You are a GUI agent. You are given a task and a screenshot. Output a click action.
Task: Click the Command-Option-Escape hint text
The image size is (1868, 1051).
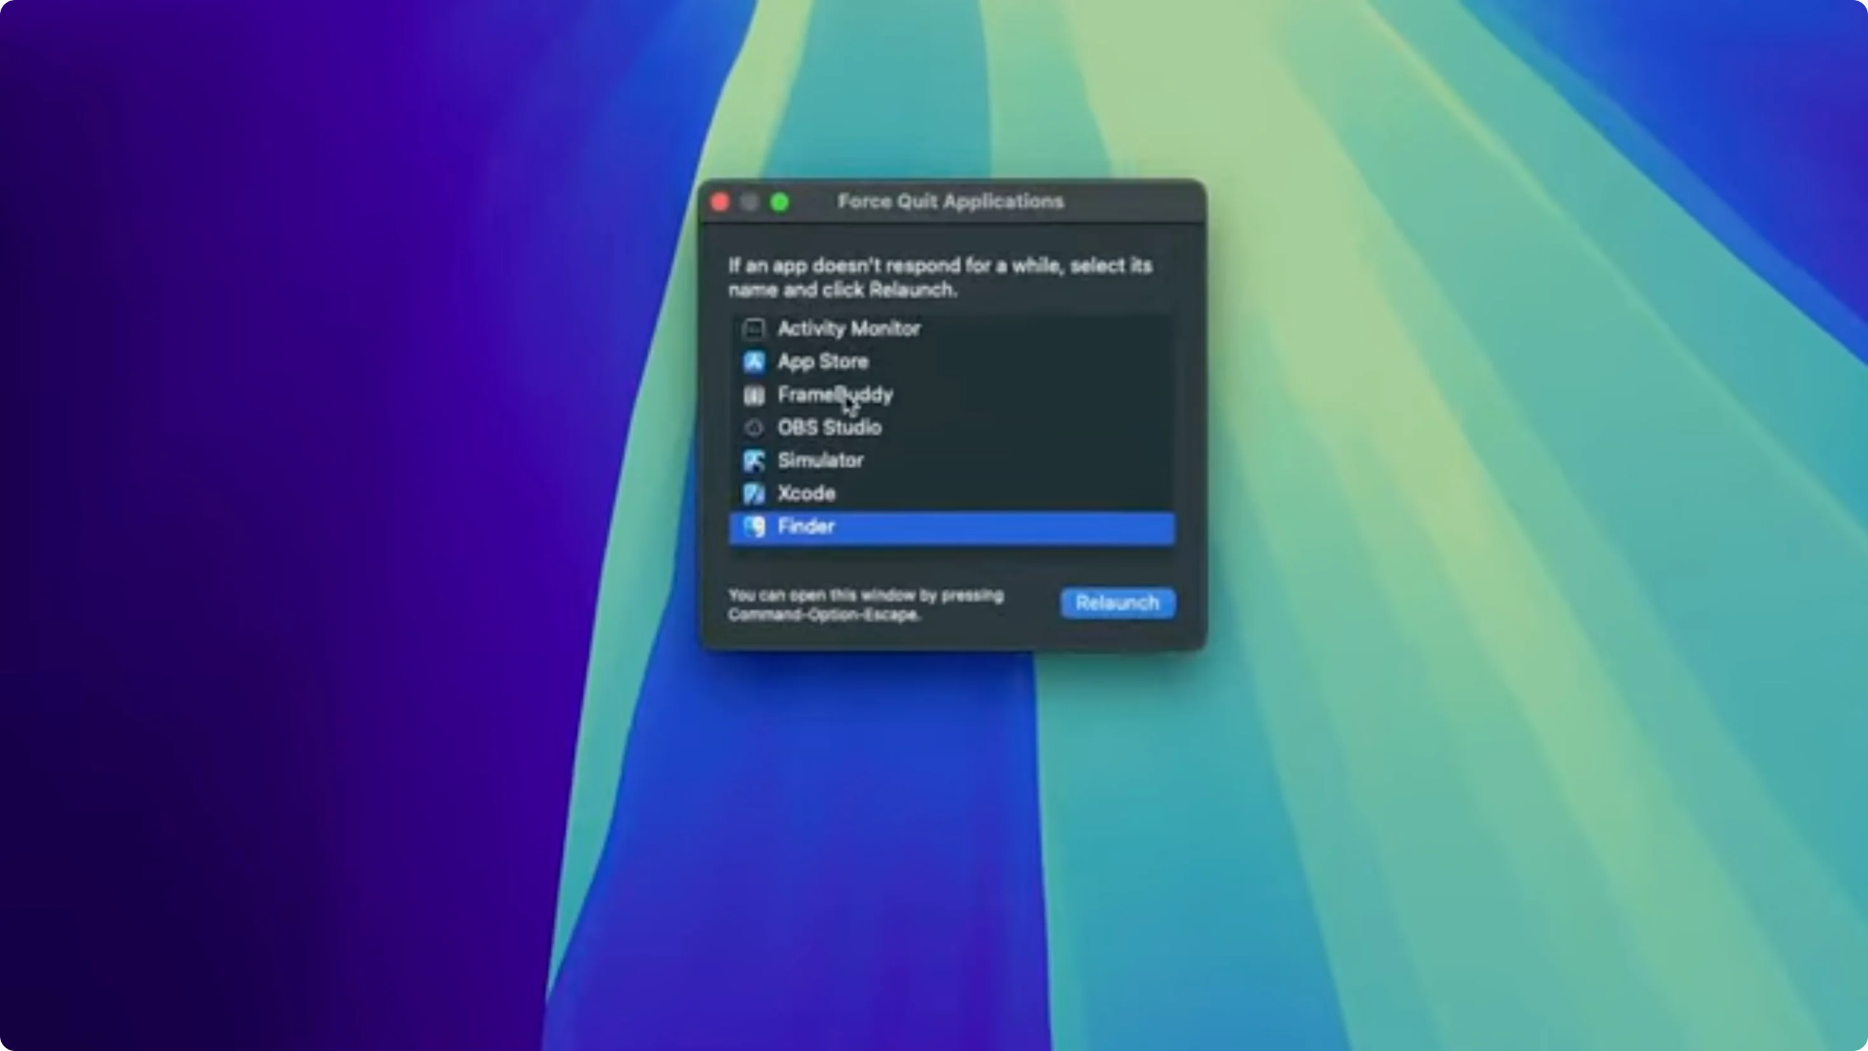[x=865, y=605]
